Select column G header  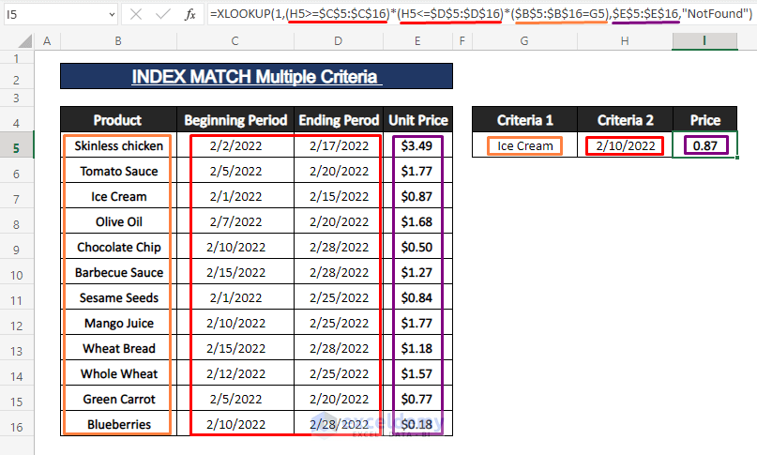(524, 41)
